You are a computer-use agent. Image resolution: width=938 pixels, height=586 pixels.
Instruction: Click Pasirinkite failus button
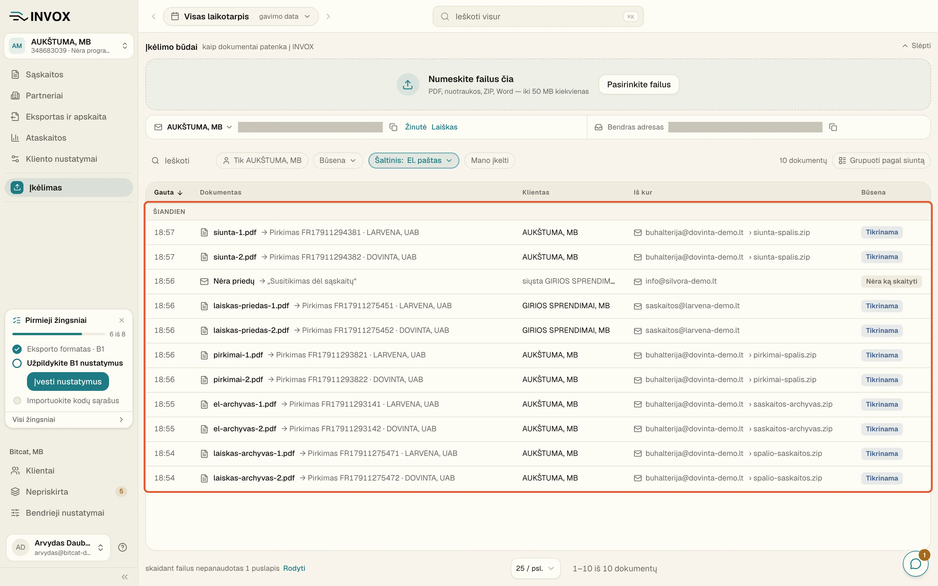[x=638, y=84]
